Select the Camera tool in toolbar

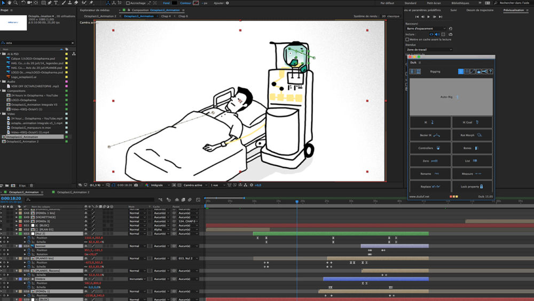29,3
